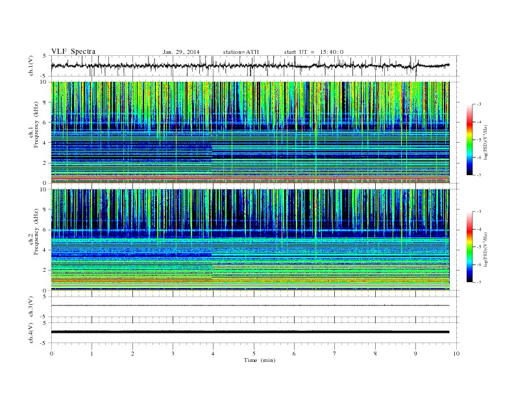Select the "start UT = 15:40:0" text

(313, 52)
